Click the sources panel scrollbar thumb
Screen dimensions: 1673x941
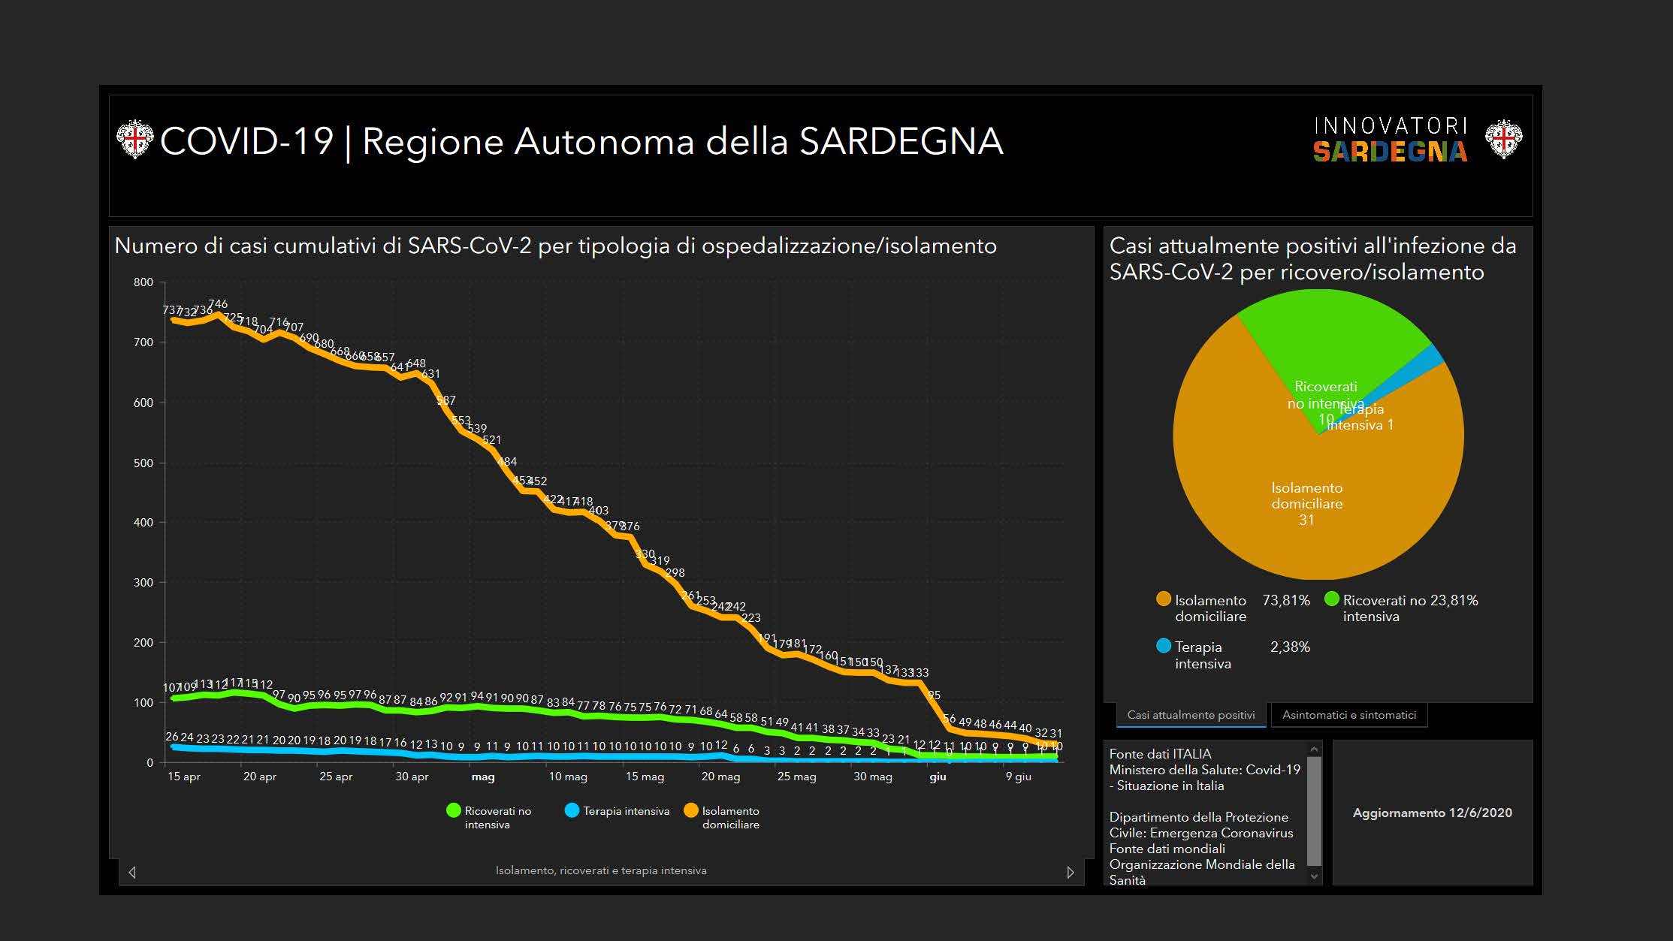1314,811
